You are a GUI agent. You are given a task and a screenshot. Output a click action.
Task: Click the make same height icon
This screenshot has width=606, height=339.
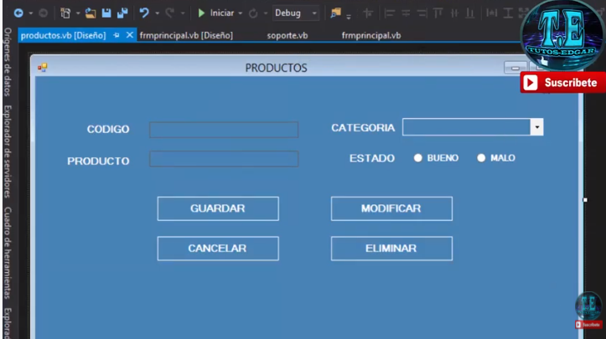(x=508, y=13)
